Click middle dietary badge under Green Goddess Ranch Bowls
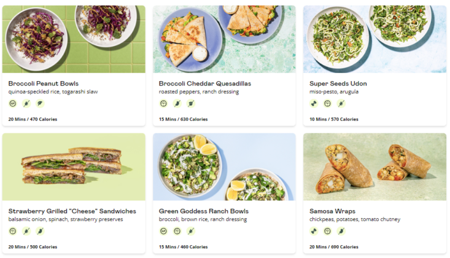The height and width of the screenshot is (258, 450). point(177,231)
